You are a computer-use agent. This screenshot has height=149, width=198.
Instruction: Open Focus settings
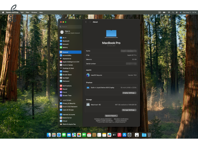pos(70,92)
